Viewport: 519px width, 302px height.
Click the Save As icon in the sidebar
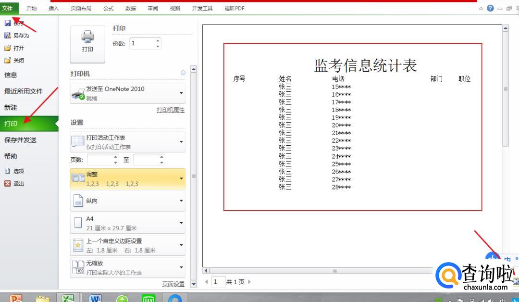[8, 36]
